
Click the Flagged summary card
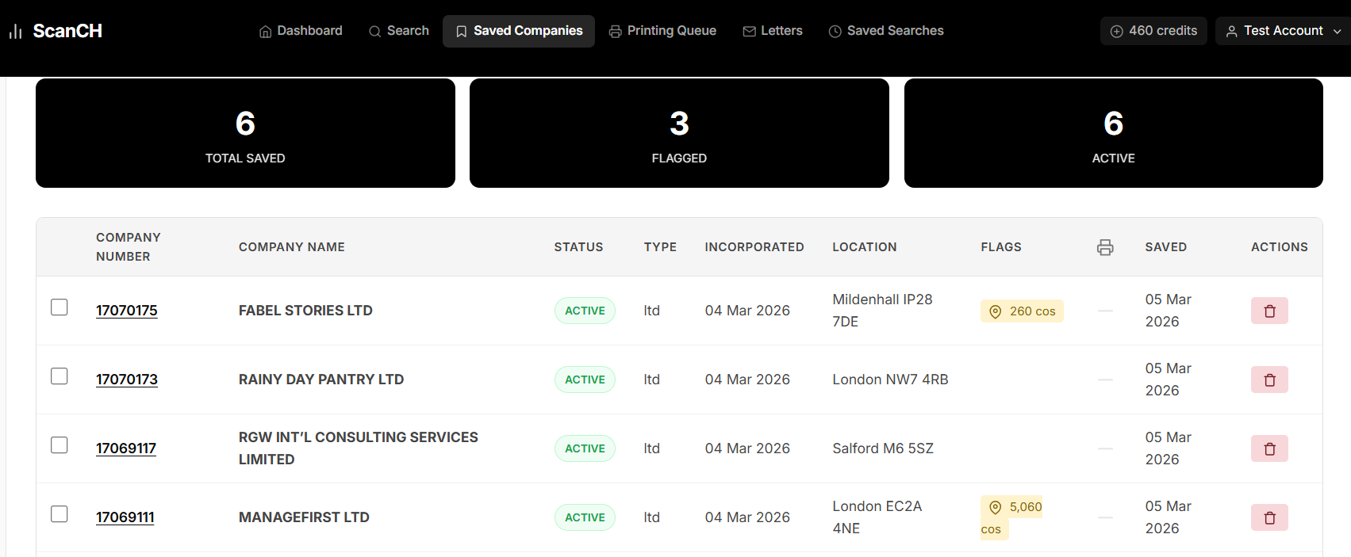click(x=679, y=133)
